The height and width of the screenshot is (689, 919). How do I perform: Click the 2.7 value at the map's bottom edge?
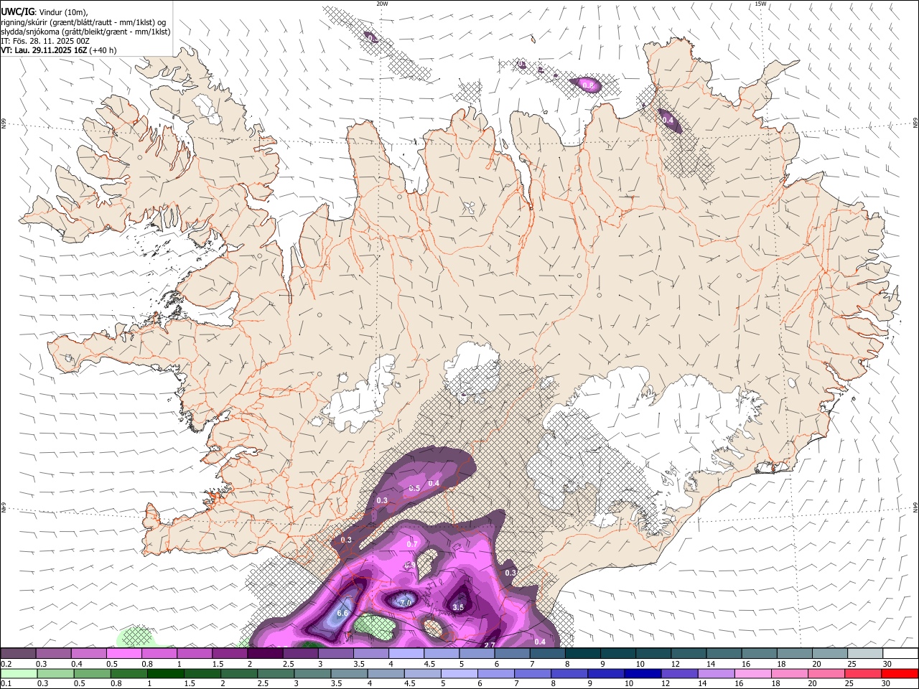click(x=490, y=645)
